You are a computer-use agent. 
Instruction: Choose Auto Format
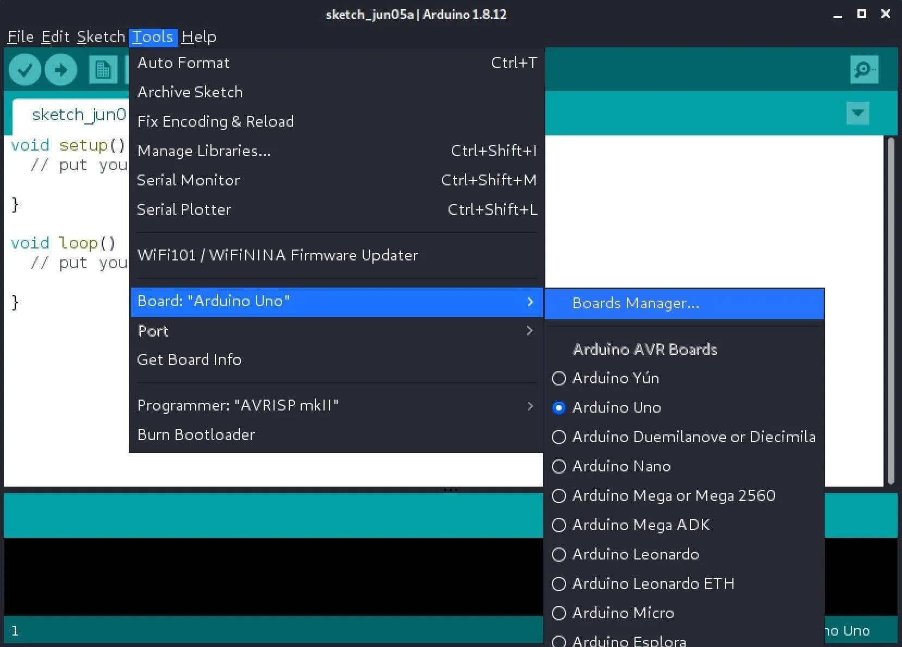(x=337, y=63)
